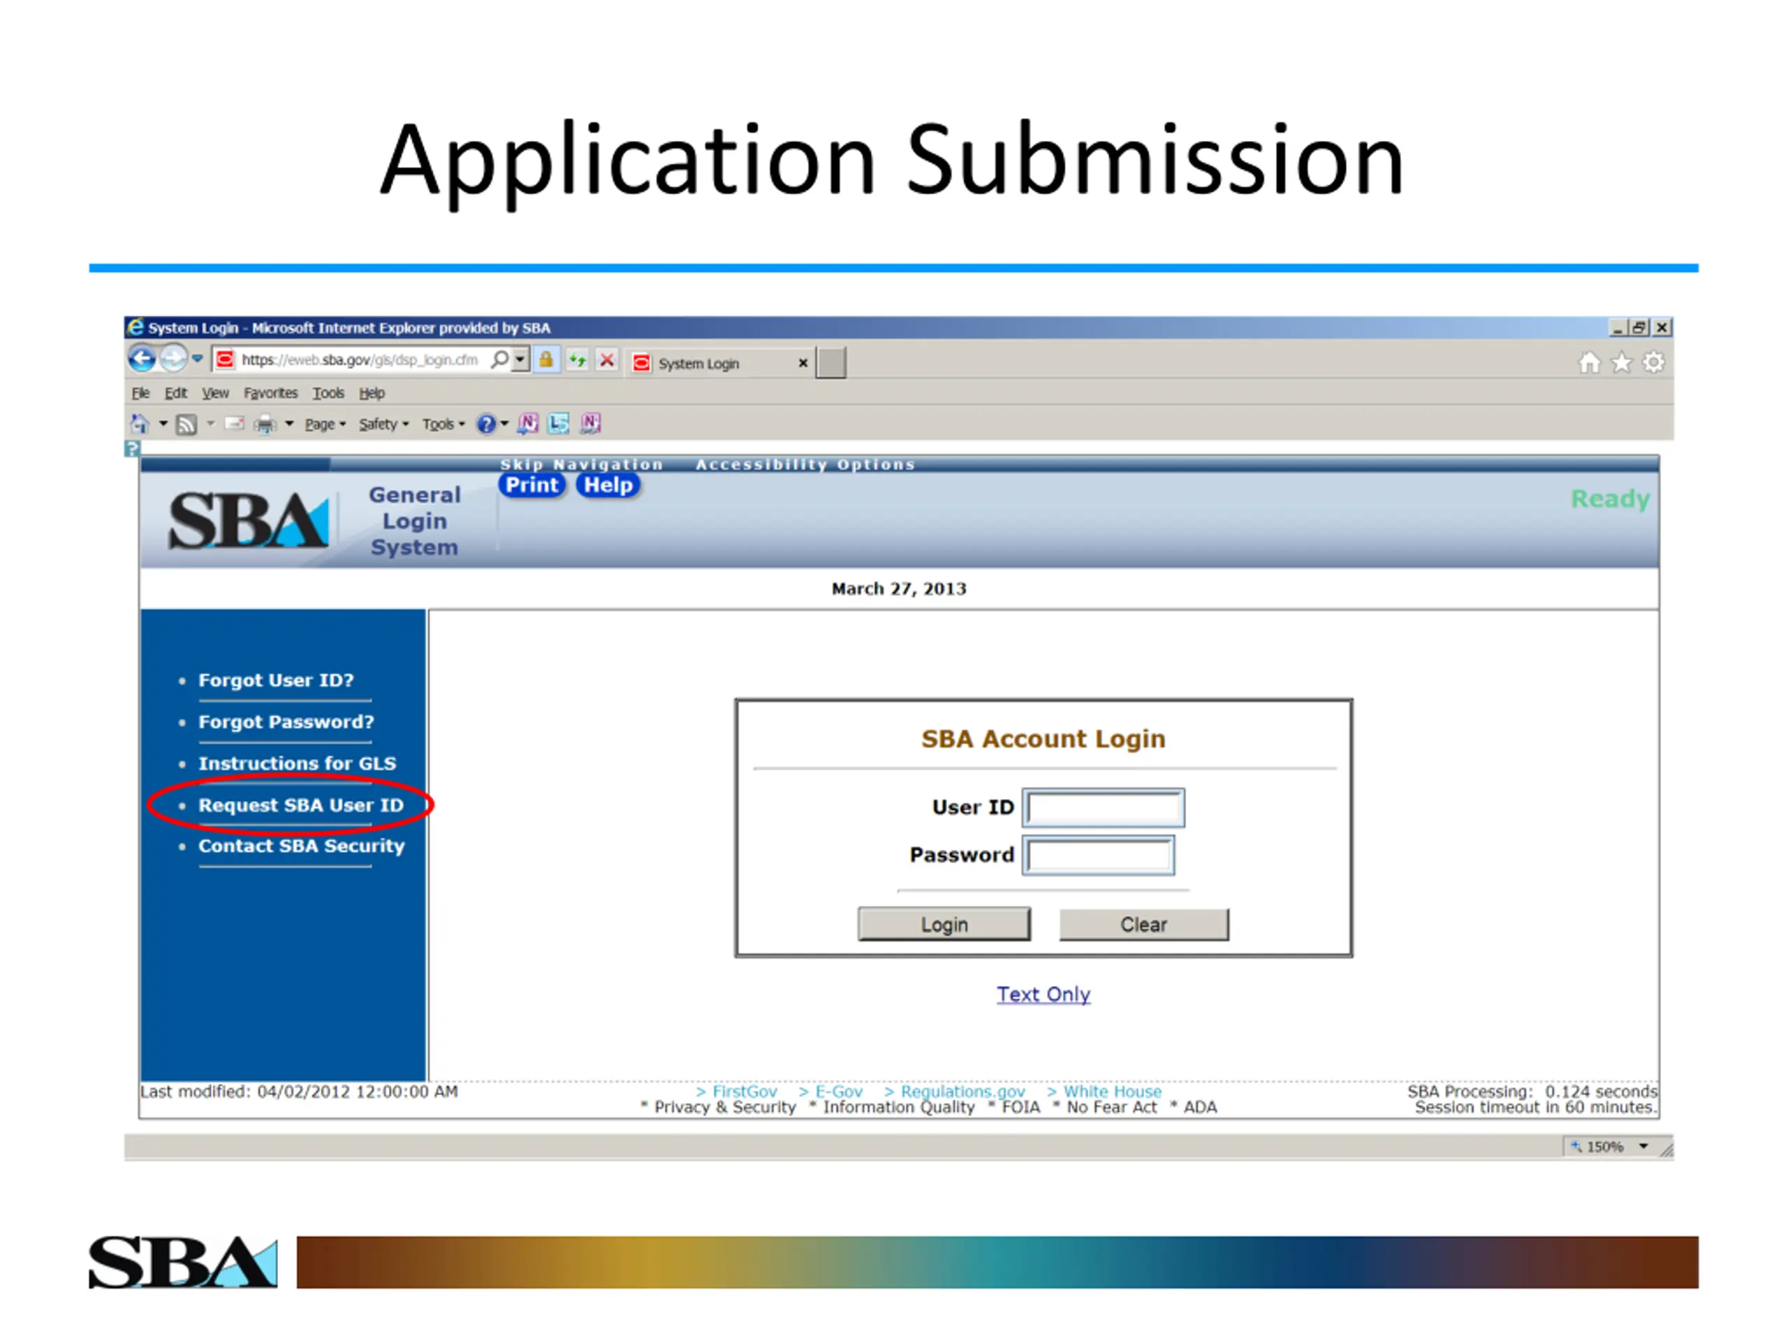Image resolution: width=1788 pixels, height=1341 pixels.
Task: Open the Page dropdown in command bar
Action: point(325,425)
